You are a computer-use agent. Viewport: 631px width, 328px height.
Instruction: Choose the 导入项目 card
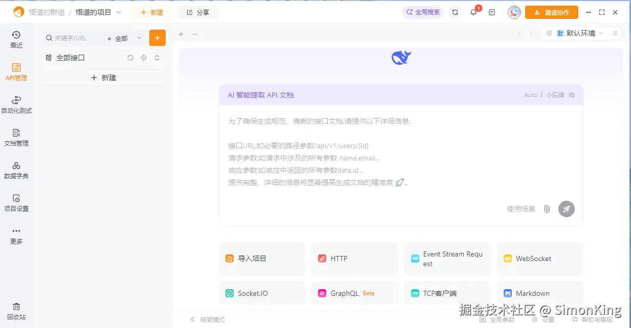point(262,259)
